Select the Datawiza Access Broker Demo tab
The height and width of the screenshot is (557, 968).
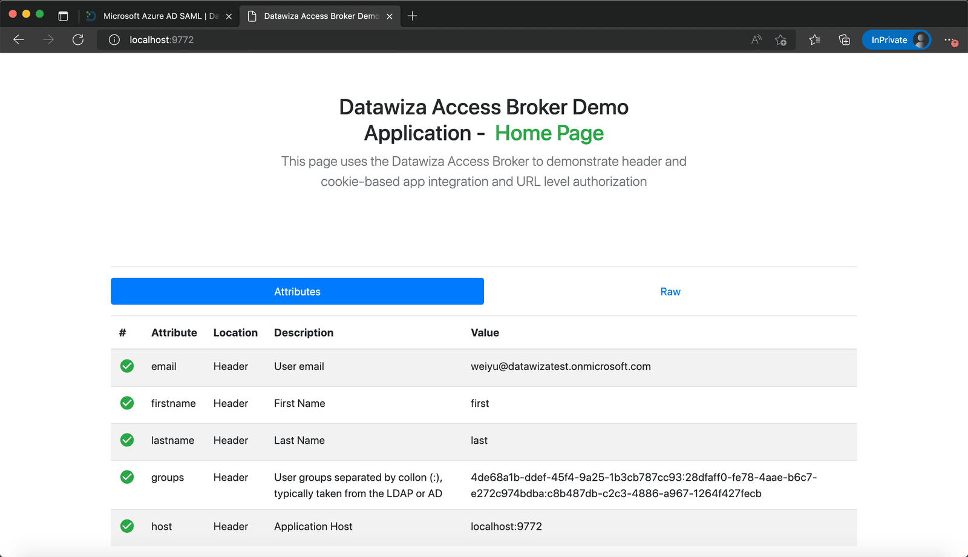click(321, 16)
